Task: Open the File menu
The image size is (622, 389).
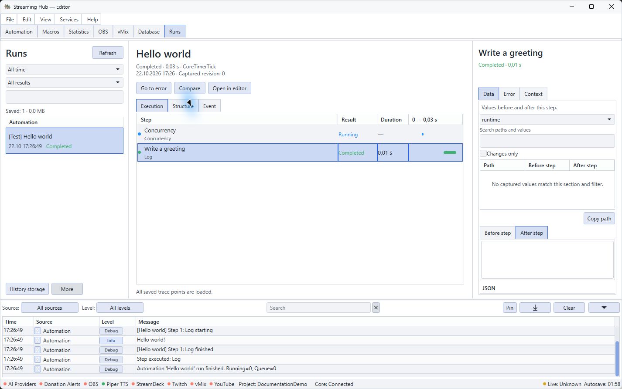Action: coord(10,19)
